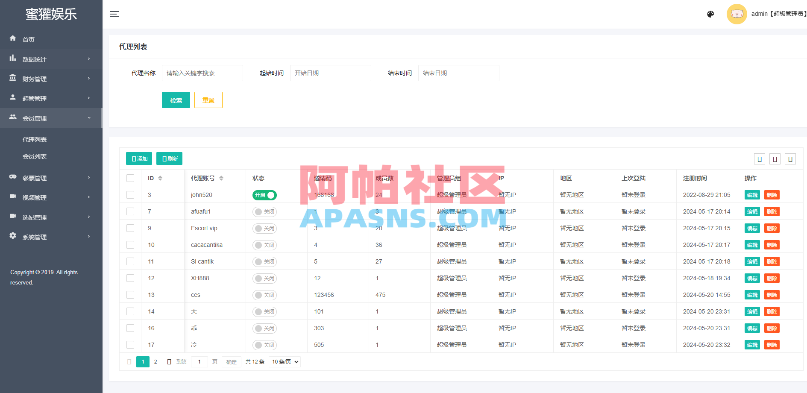Click the last table tool icon
This screenshot has height=393, width=807.
point(790,158)
